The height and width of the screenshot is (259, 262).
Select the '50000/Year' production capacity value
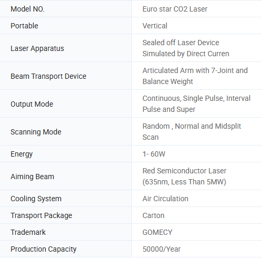[162, 249]
